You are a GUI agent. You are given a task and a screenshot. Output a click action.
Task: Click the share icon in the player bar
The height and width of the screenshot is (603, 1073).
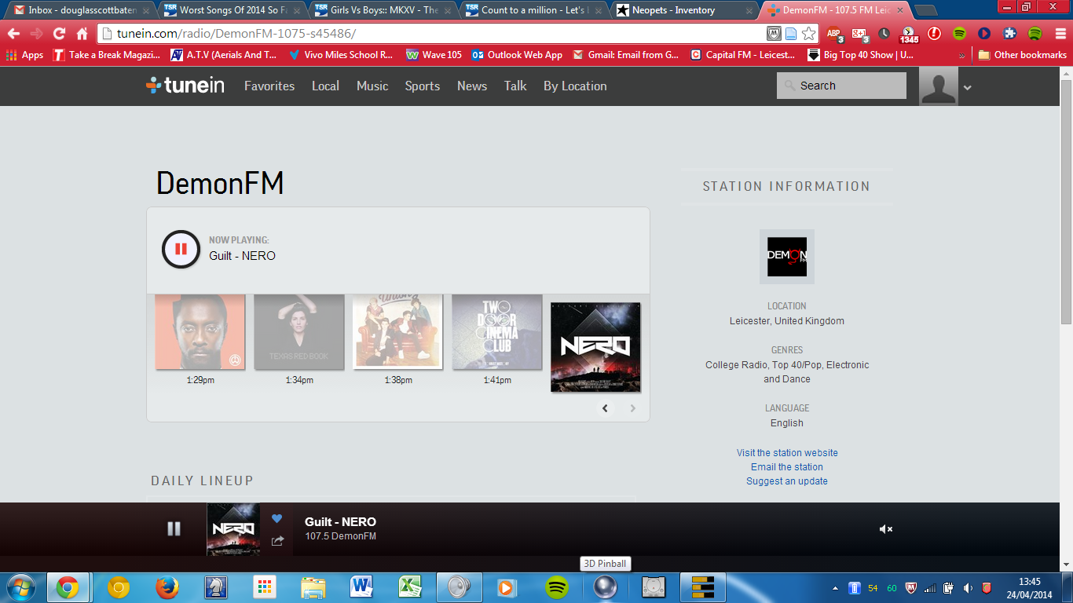277,541
